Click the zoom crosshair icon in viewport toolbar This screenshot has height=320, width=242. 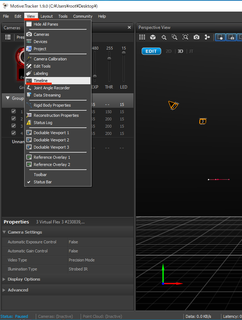(x=164, y=37)
